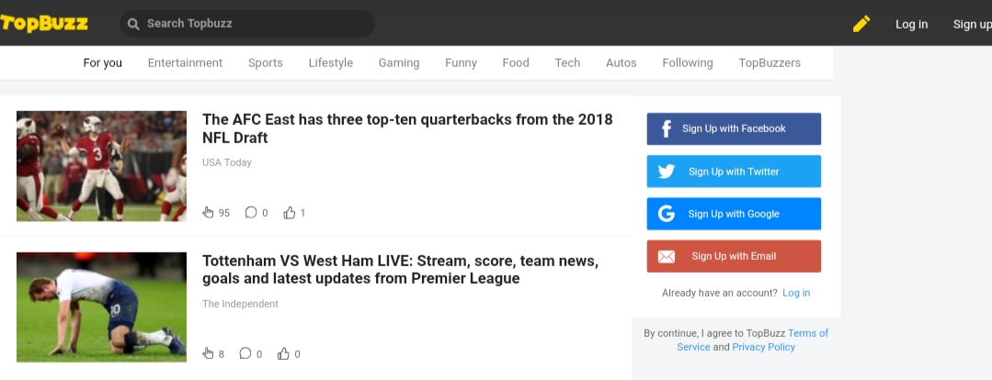Choose Sign Up with Twitter

pyautogui.click(x=734, y=171)
